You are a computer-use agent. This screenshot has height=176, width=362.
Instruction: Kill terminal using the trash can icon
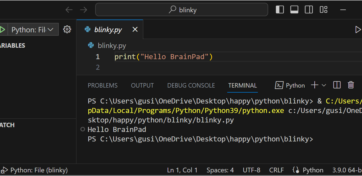pyautogui.click(x=351, y=85)
